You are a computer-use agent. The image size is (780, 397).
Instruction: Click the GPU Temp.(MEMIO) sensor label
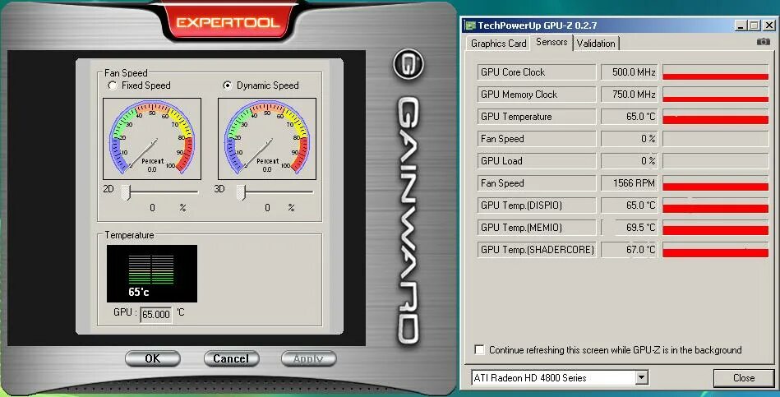[x=536, y=228]
